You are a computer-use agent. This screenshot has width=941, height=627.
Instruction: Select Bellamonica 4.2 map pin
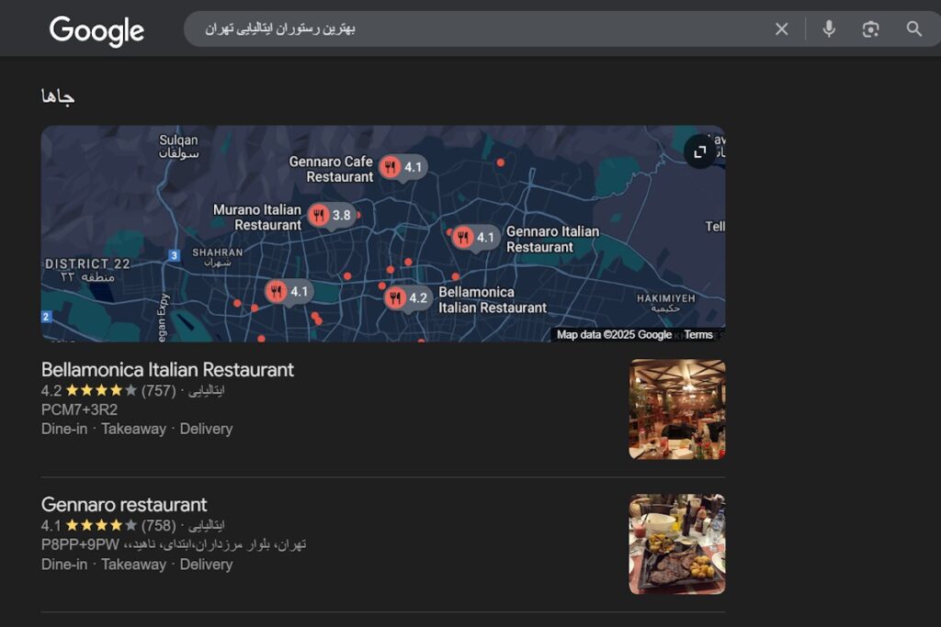pyautogui.click(x=407, y=298)
